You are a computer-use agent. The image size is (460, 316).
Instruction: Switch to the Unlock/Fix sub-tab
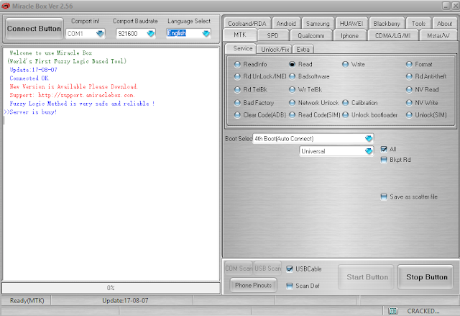click(x=275, y=50)
